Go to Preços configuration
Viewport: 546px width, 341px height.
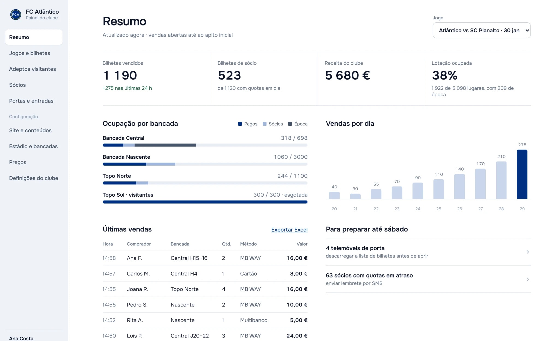click(34, 162)
